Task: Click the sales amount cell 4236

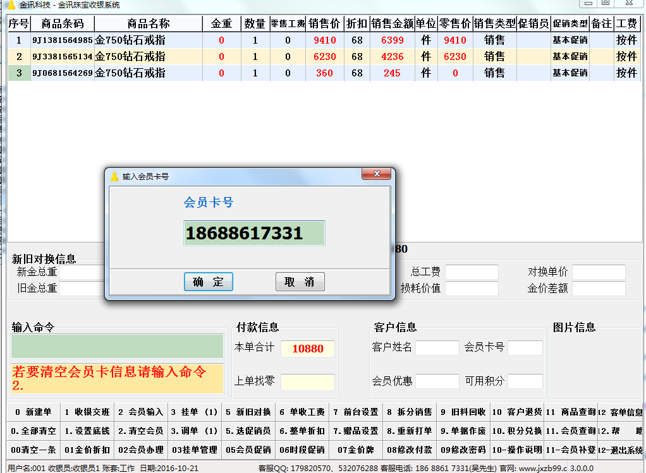Action: pyautogui.click(x=392, y=56)
